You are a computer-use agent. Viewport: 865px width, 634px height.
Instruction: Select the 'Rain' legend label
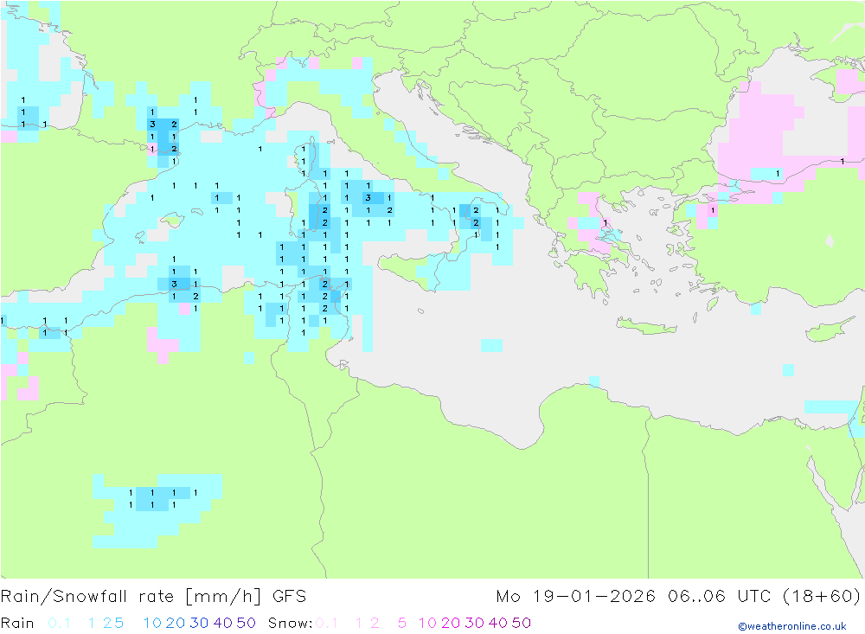tap(17, 623)
